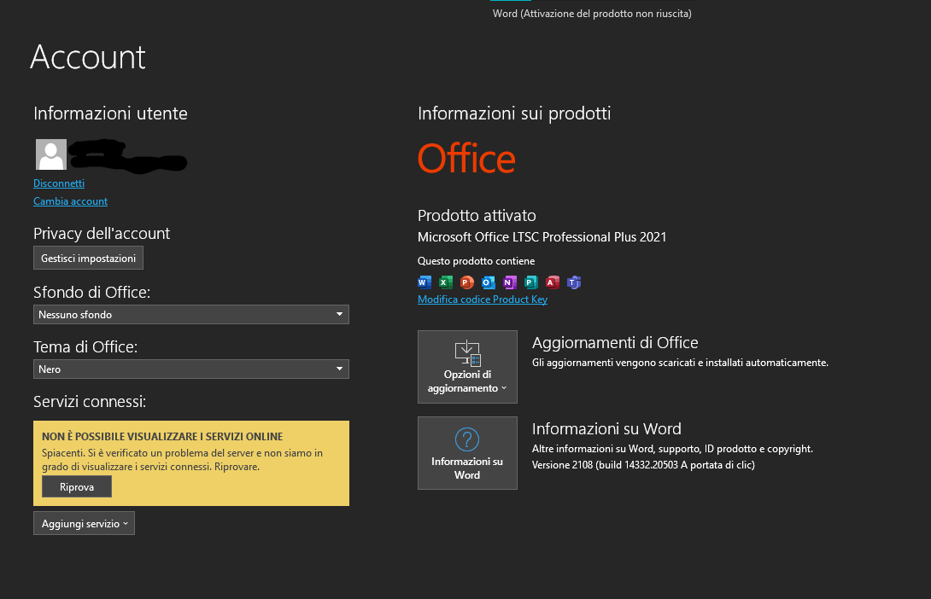Click the automatic updates description text
The image size is (931, 599).
click(680, 363)
